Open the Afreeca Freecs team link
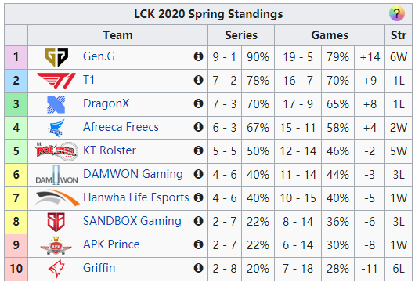The height and width of the screenshot is (286, 415). pyautogui.click(x=121, y=127)
